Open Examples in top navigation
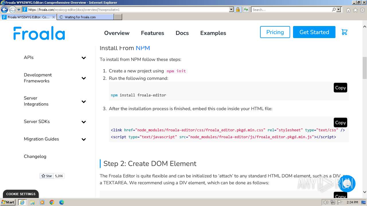Screen dimensions: 367x206 click(x=213, y=33)
